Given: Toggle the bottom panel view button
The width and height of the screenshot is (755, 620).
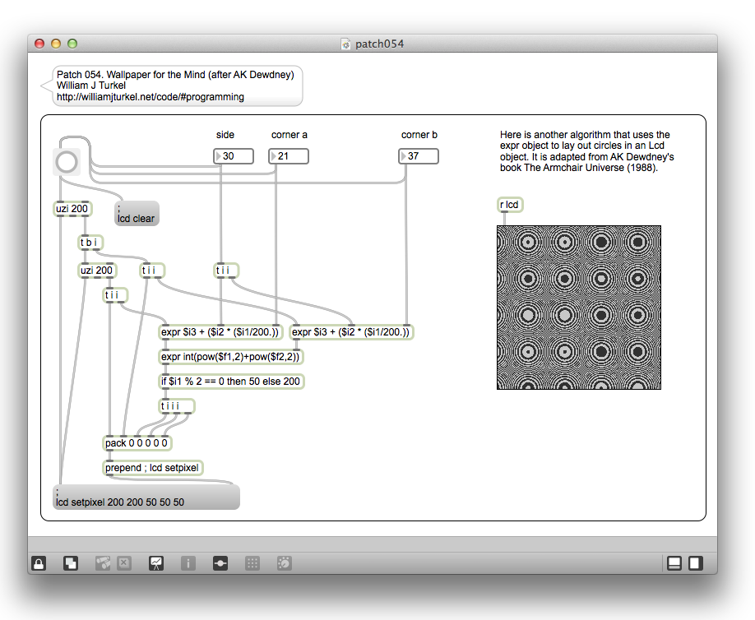Looking at the screenshot, I should pyautogui.click(x=674, y=563).
